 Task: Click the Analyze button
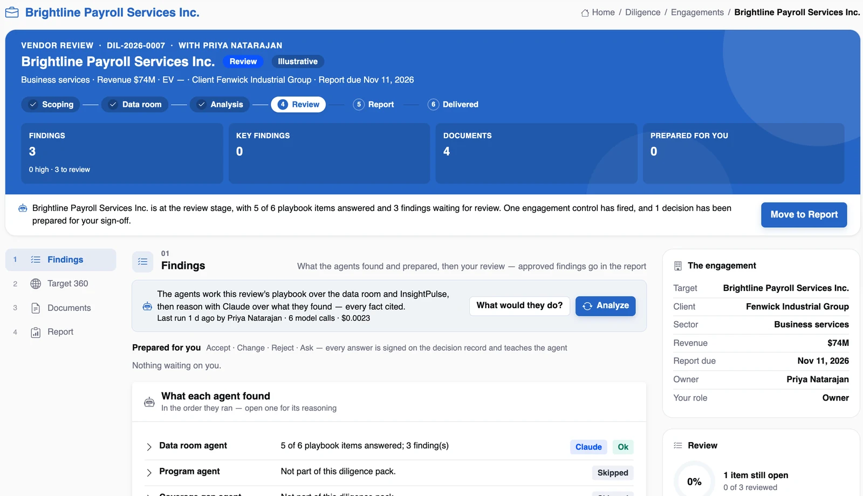pyautogui.click(x=606, y=306)
